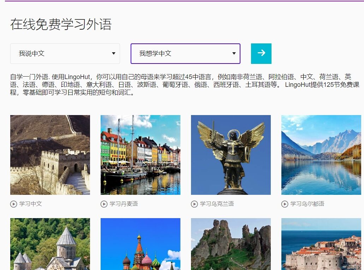Click the play icon beside 学习中文
This screenshot has height=270, width=364.
[13, 204]
